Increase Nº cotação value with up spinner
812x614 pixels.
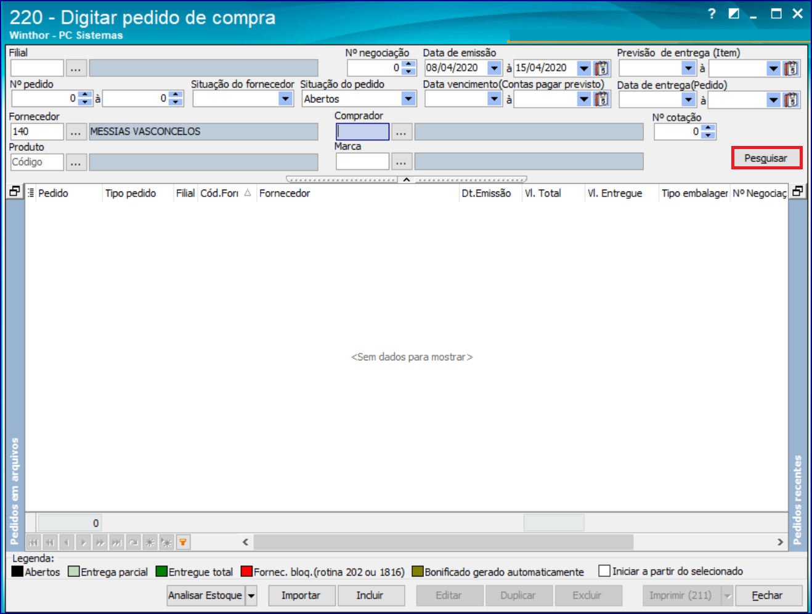tap(708, 128)
